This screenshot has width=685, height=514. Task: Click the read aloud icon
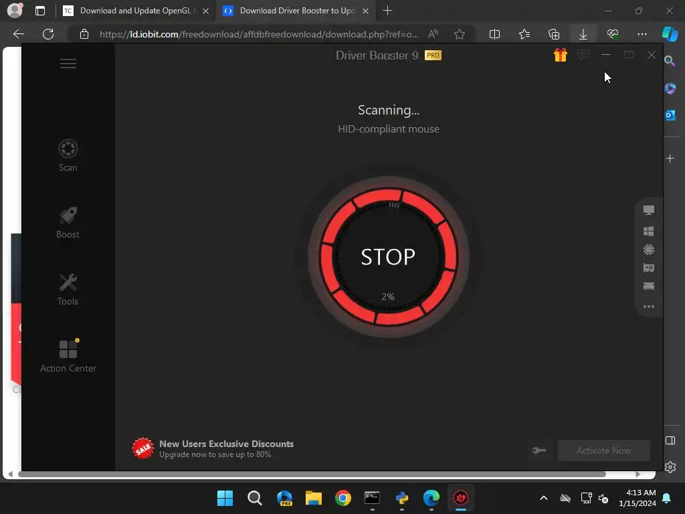[433, 34]
